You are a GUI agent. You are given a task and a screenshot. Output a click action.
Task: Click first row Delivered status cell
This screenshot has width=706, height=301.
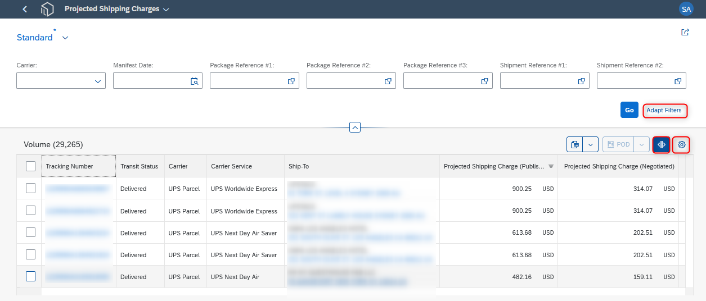point(140,189)
